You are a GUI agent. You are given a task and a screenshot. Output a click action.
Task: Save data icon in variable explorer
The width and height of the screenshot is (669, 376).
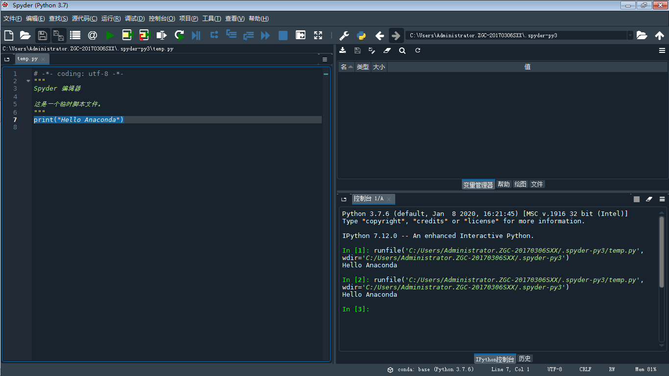[358, 50]
